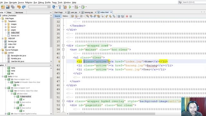This screenshot has width=206, height=116.
Task: Go to Previous Bookmark icon
Action: coord(107,16)
